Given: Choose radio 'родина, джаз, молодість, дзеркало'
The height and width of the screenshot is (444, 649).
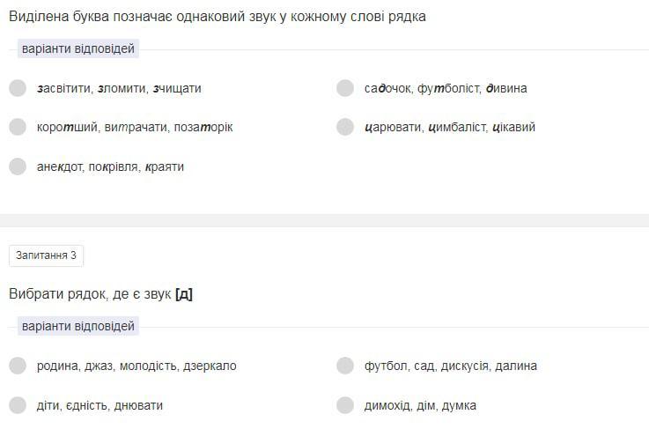Looking at the screenshot, I should click(18, 366).
